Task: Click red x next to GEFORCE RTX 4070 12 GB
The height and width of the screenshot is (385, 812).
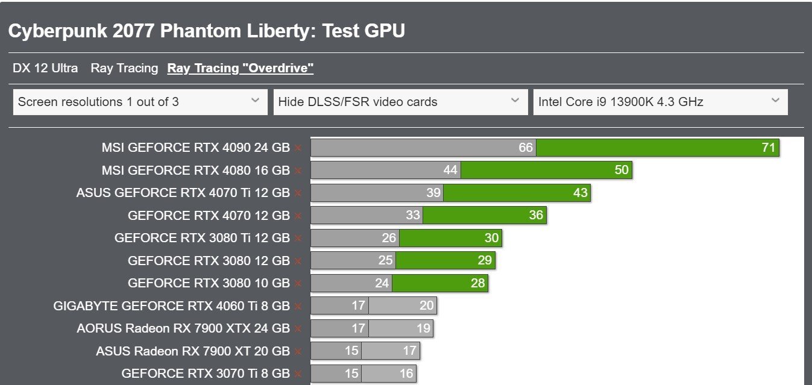Action: pos(298,216)
